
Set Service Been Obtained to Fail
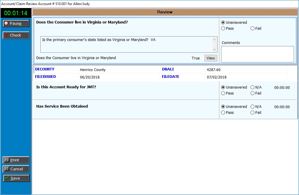click(252, 113)
